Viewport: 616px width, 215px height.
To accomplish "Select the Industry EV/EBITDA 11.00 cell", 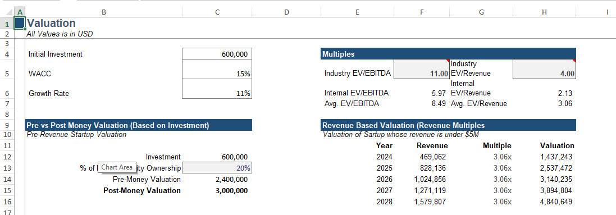I will pos(422,69).
